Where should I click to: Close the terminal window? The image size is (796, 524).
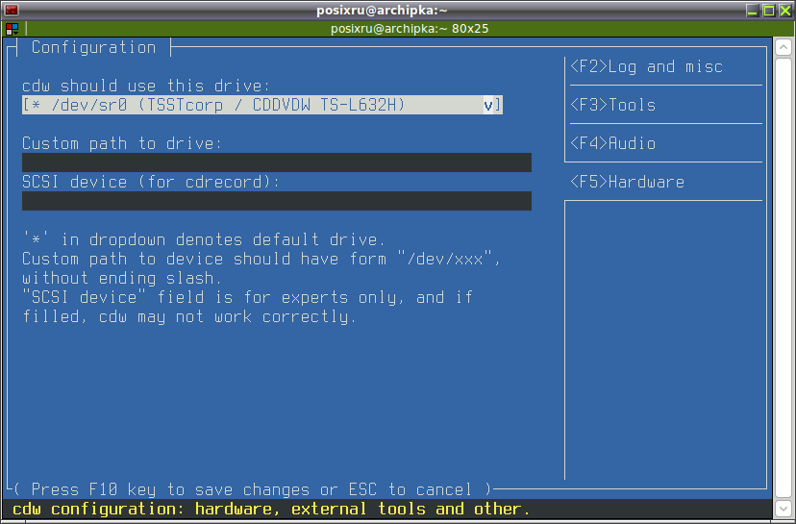pos(785,11)
